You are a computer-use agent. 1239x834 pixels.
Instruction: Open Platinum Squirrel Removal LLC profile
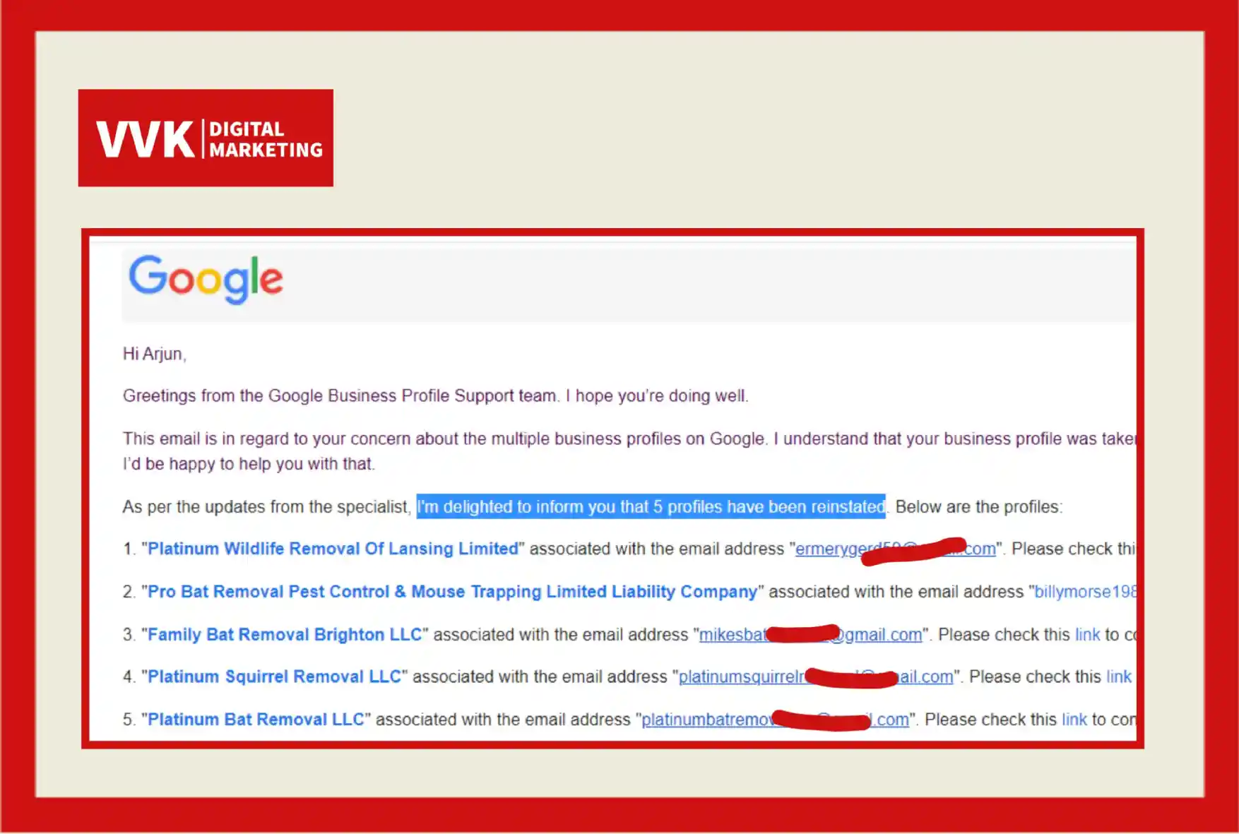click(274, 677)
